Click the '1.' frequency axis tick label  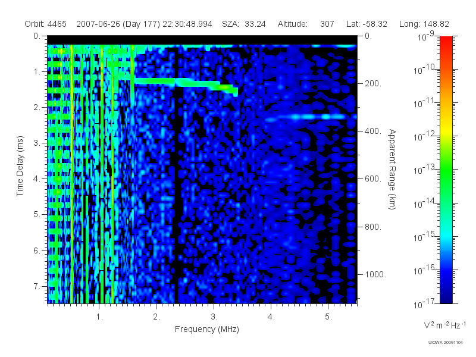pyautogui.click(x=99, y=317)
